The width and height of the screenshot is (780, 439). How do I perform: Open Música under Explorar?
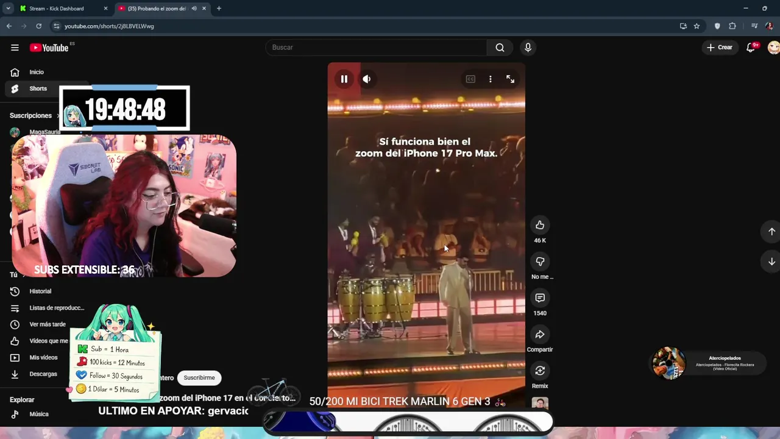39,414
